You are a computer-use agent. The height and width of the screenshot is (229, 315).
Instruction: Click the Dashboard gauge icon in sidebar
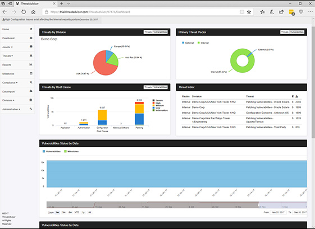pyautogui.click(x=31, y=38)
